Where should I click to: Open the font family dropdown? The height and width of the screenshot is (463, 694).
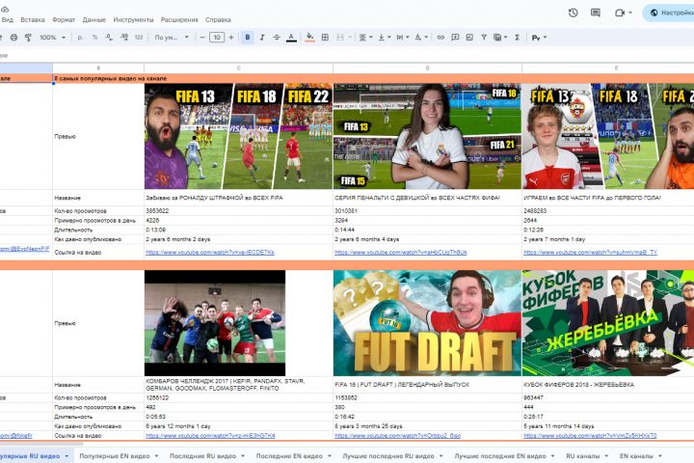click(x=172, y=38)
